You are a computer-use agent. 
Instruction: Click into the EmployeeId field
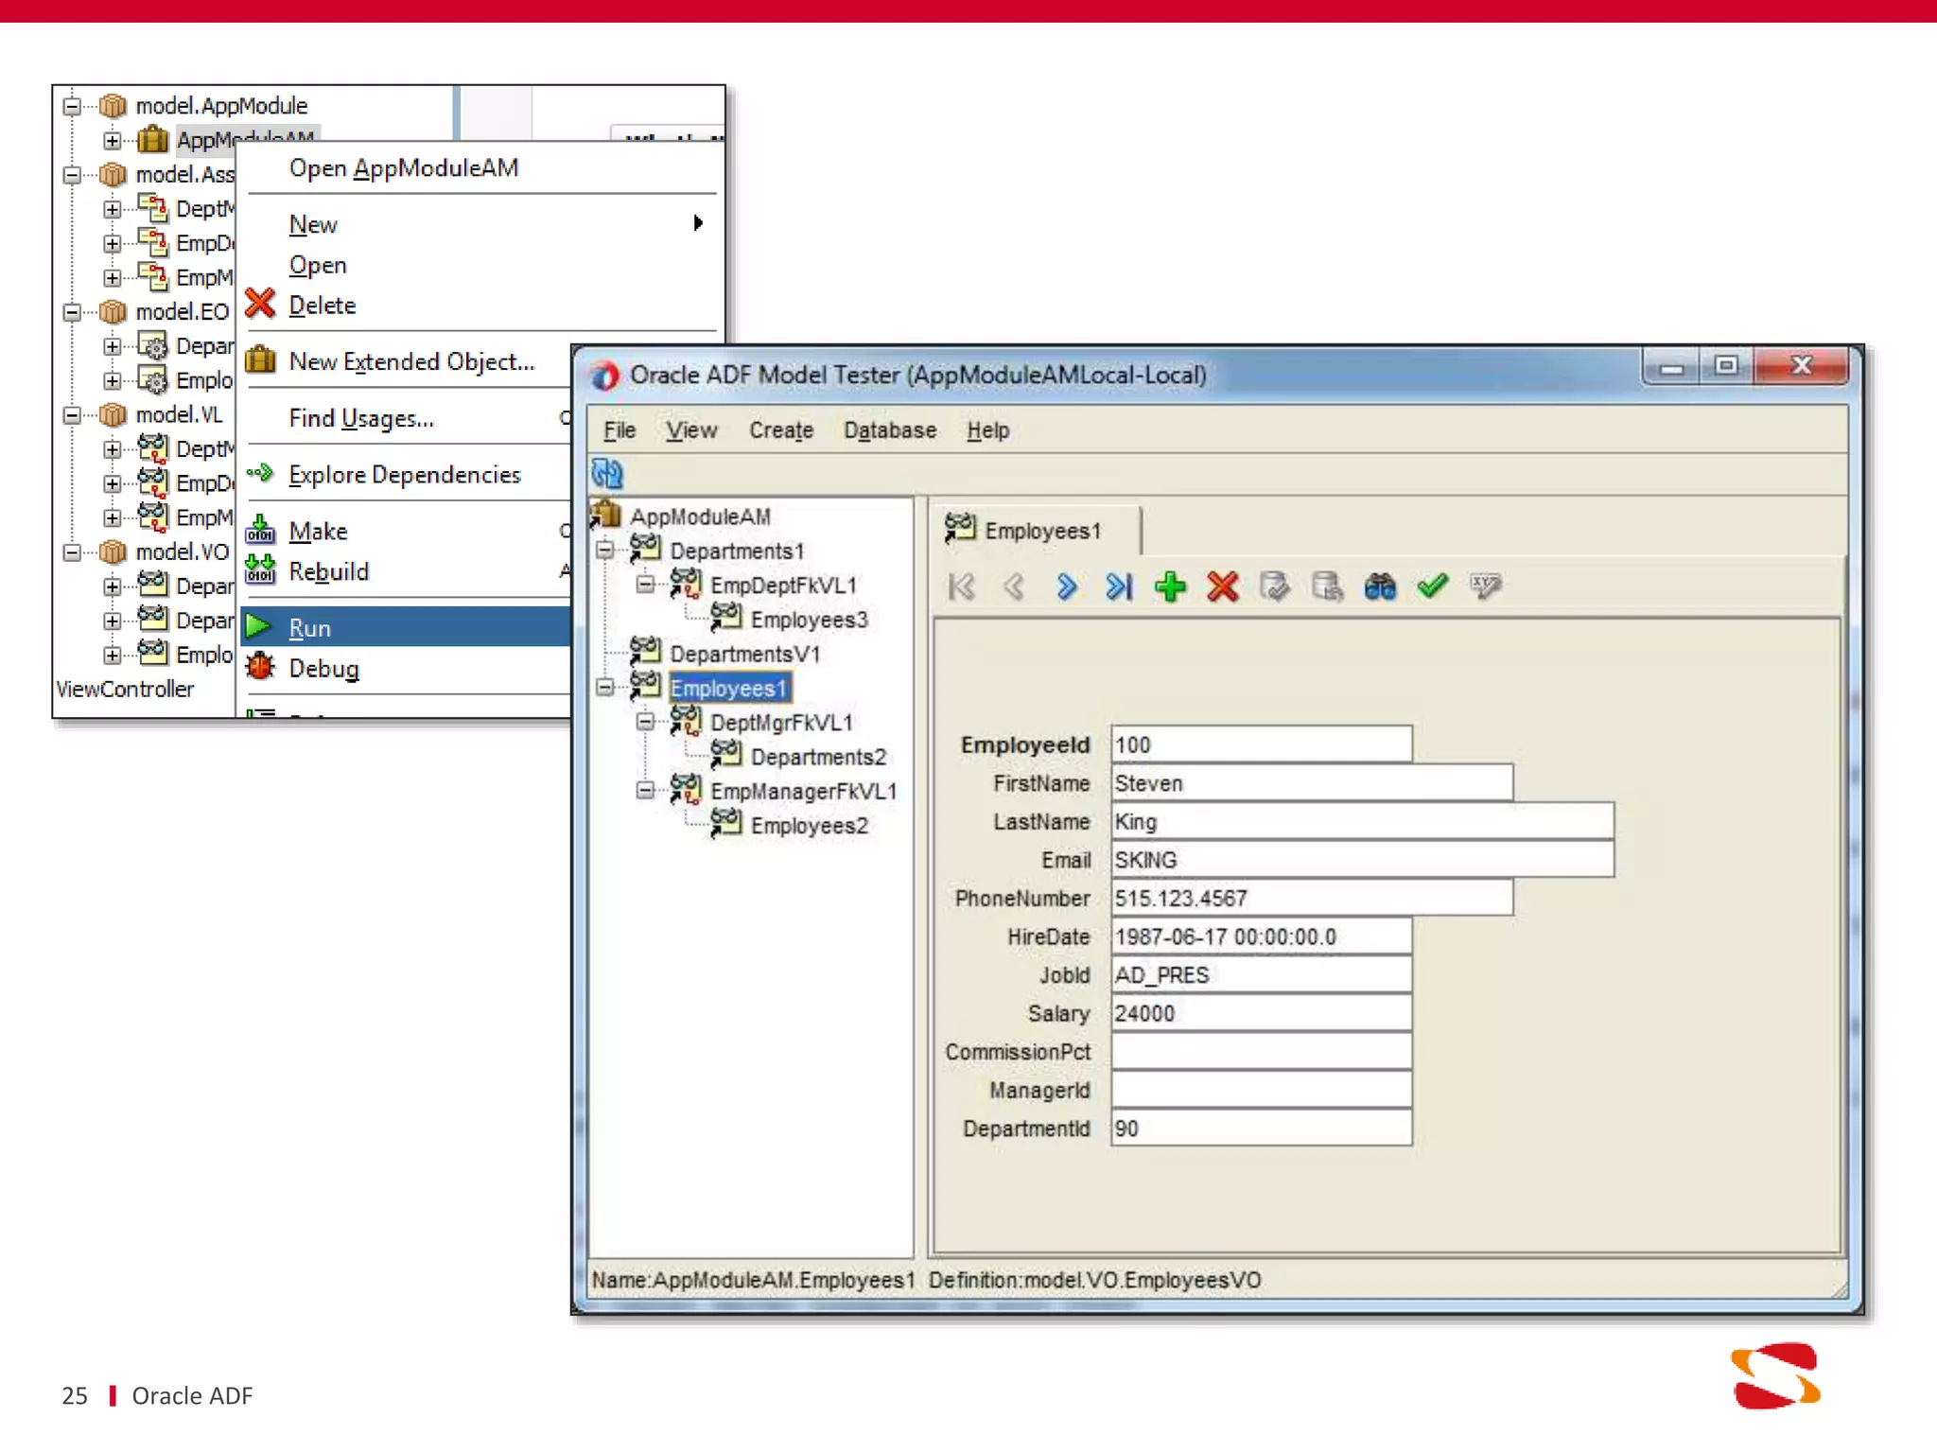tap(1262, 744)
